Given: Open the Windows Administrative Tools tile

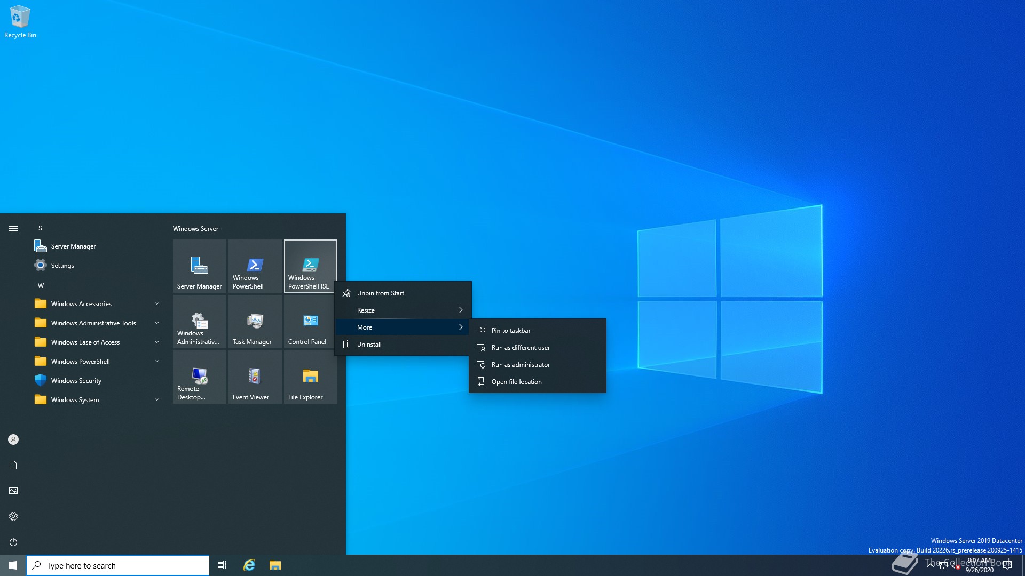Looking at the screenshot, I should [x=200, y=322].
